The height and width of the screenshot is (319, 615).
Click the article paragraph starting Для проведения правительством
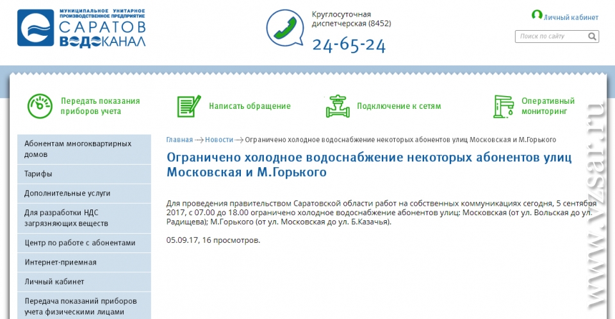pos(381,213)
